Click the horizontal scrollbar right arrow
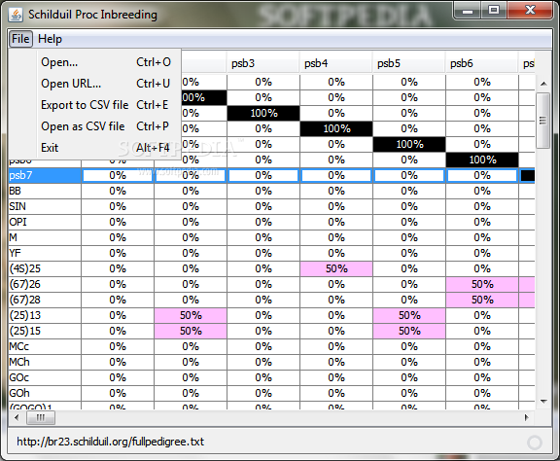Image resolution: width=560 pixels, height=461 pixels. (527, 417)
